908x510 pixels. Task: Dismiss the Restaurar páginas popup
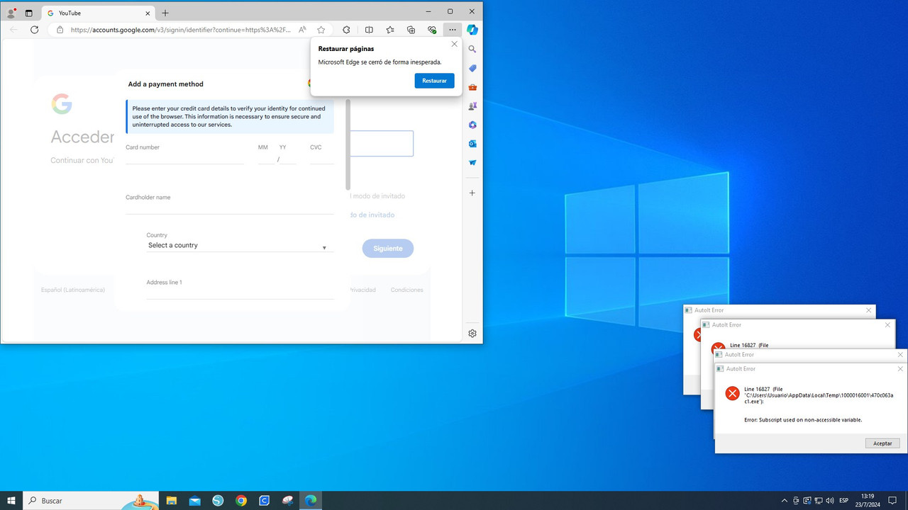pyautogui.click(x=455, y=45)
